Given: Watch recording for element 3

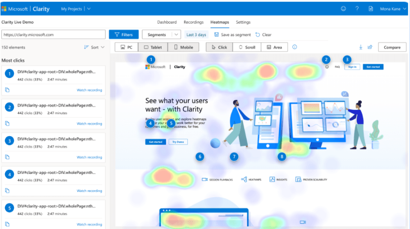Looking at the screenshot, I should (89, 157).
